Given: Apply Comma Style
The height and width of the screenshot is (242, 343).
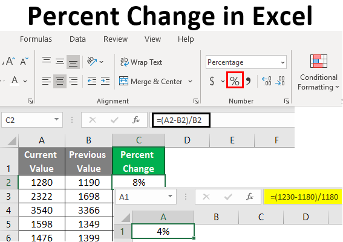Looking at the screenshot, I should (x=248, y=80).
